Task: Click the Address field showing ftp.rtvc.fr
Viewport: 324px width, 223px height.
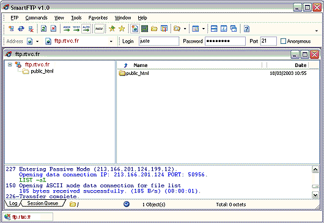Action: click(x=79, y=41)
